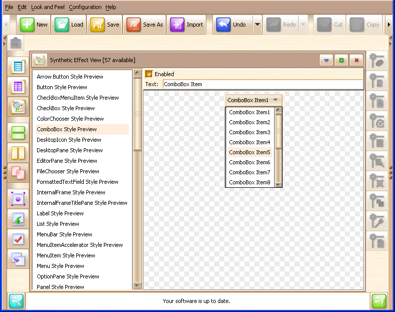Click the Copy button
The height and width of the screenshot is (312, 395).
tap(365, 25)
